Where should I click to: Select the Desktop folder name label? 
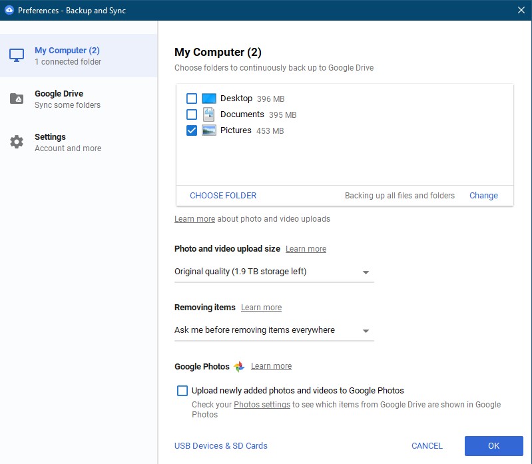(x=236, y=99)
